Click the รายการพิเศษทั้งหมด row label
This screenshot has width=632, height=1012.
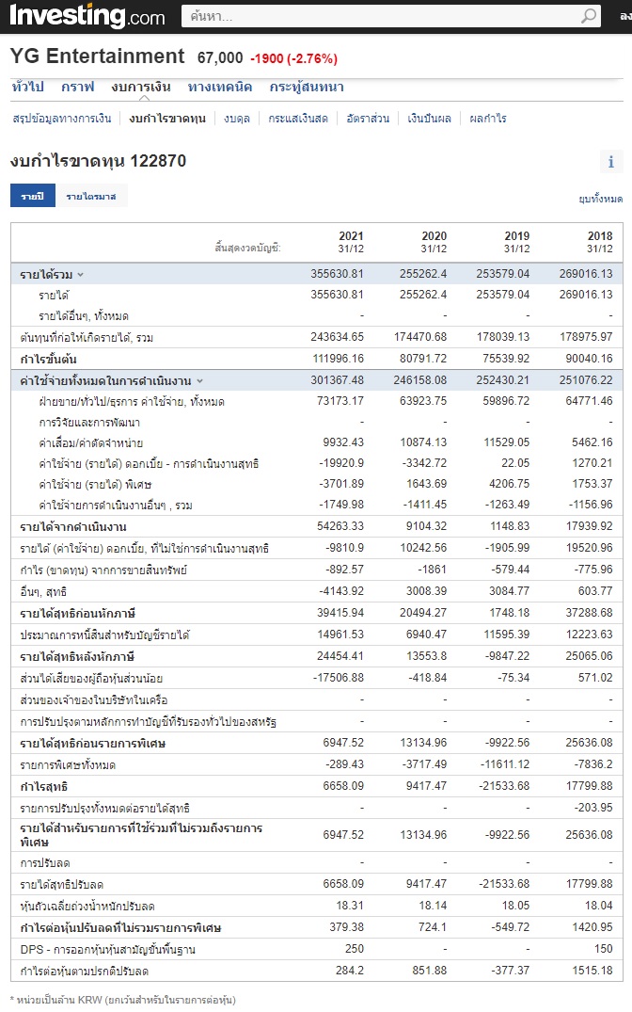pos(68,765)
